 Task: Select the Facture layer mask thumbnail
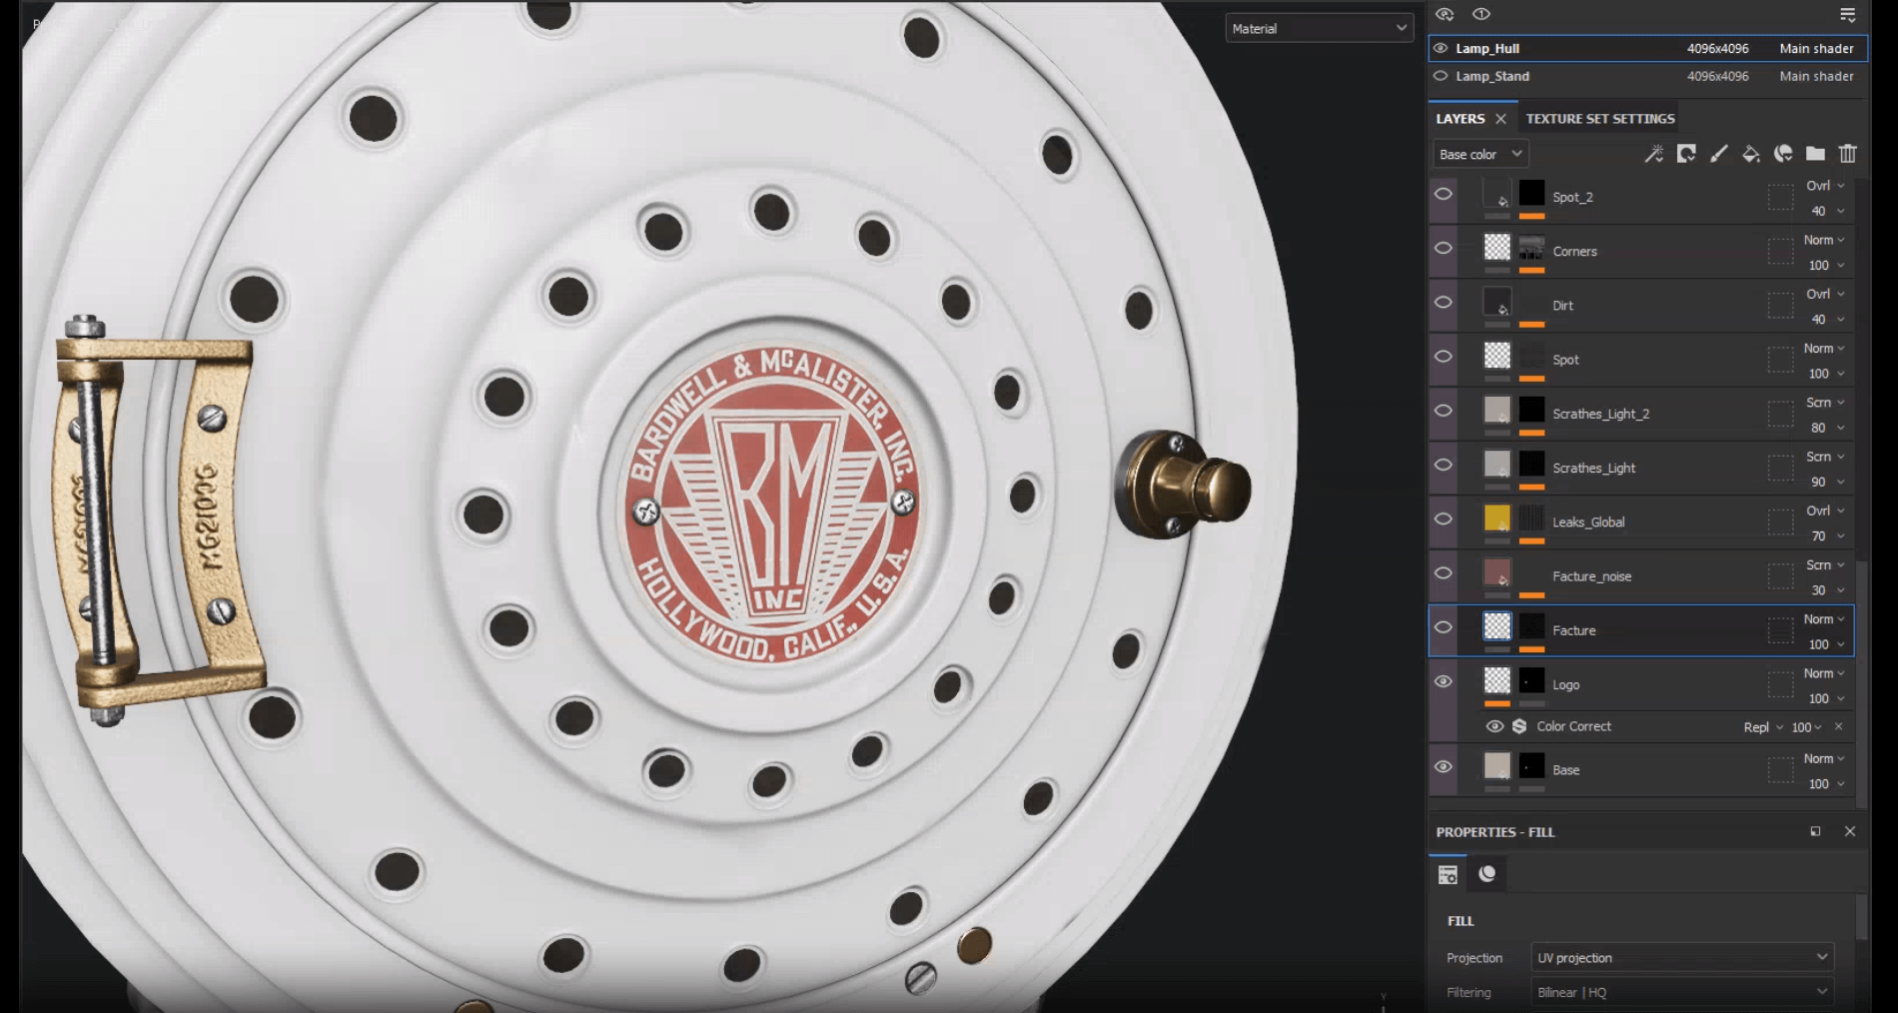pyautogui.click(x=1531, y=626)
